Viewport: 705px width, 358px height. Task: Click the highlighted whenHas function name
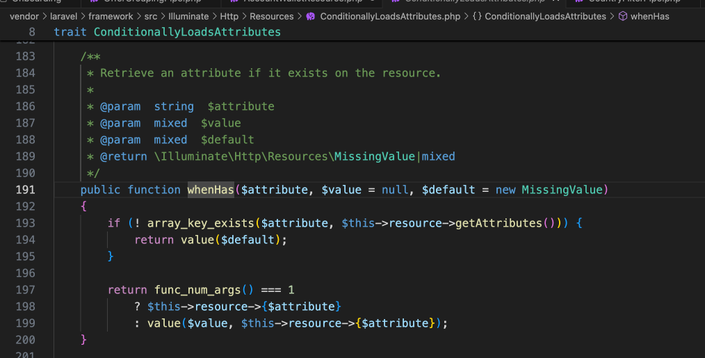(x=211, y=190)
